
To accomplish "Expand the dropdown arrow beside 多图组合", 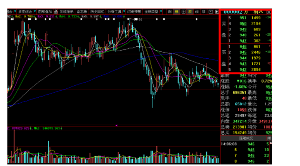I will point(35,12).
